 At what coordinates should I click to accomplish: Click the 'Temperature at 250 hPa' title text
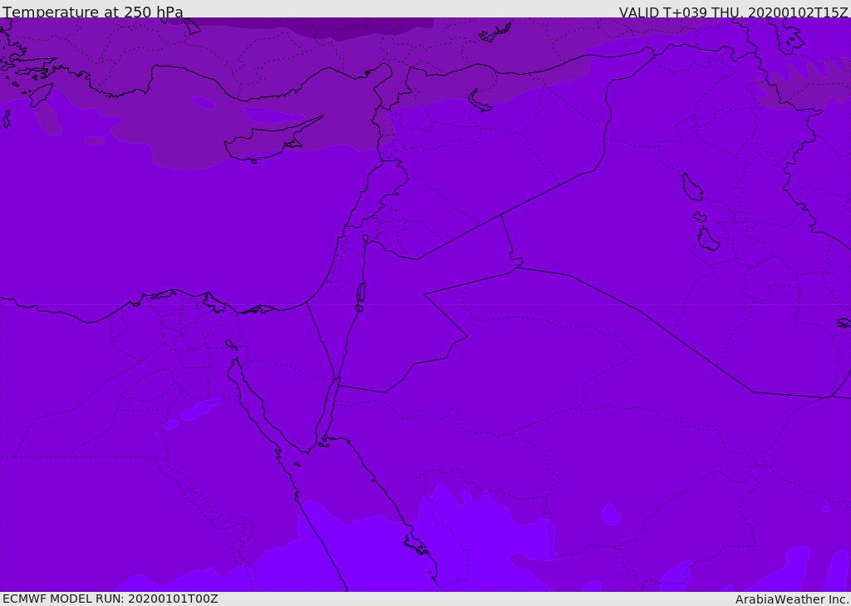93,12
